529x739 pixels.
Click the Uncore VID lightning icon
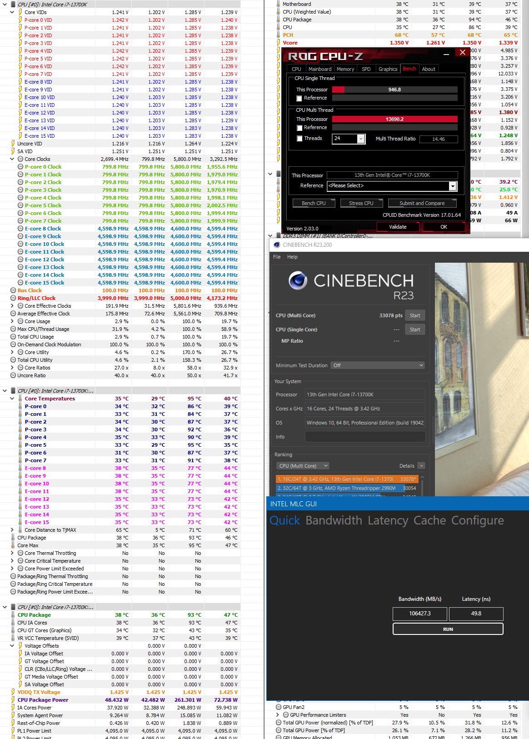(x=13, y=144)
